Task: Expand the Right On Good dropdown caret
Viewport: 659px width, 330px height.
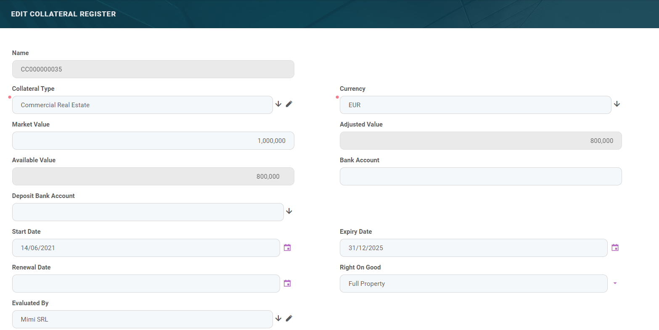Action: (615, 283)
